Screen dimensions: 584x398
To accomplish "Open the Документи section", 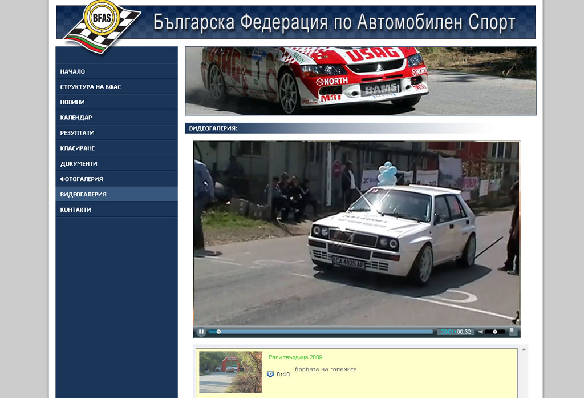I will (79, 164).
